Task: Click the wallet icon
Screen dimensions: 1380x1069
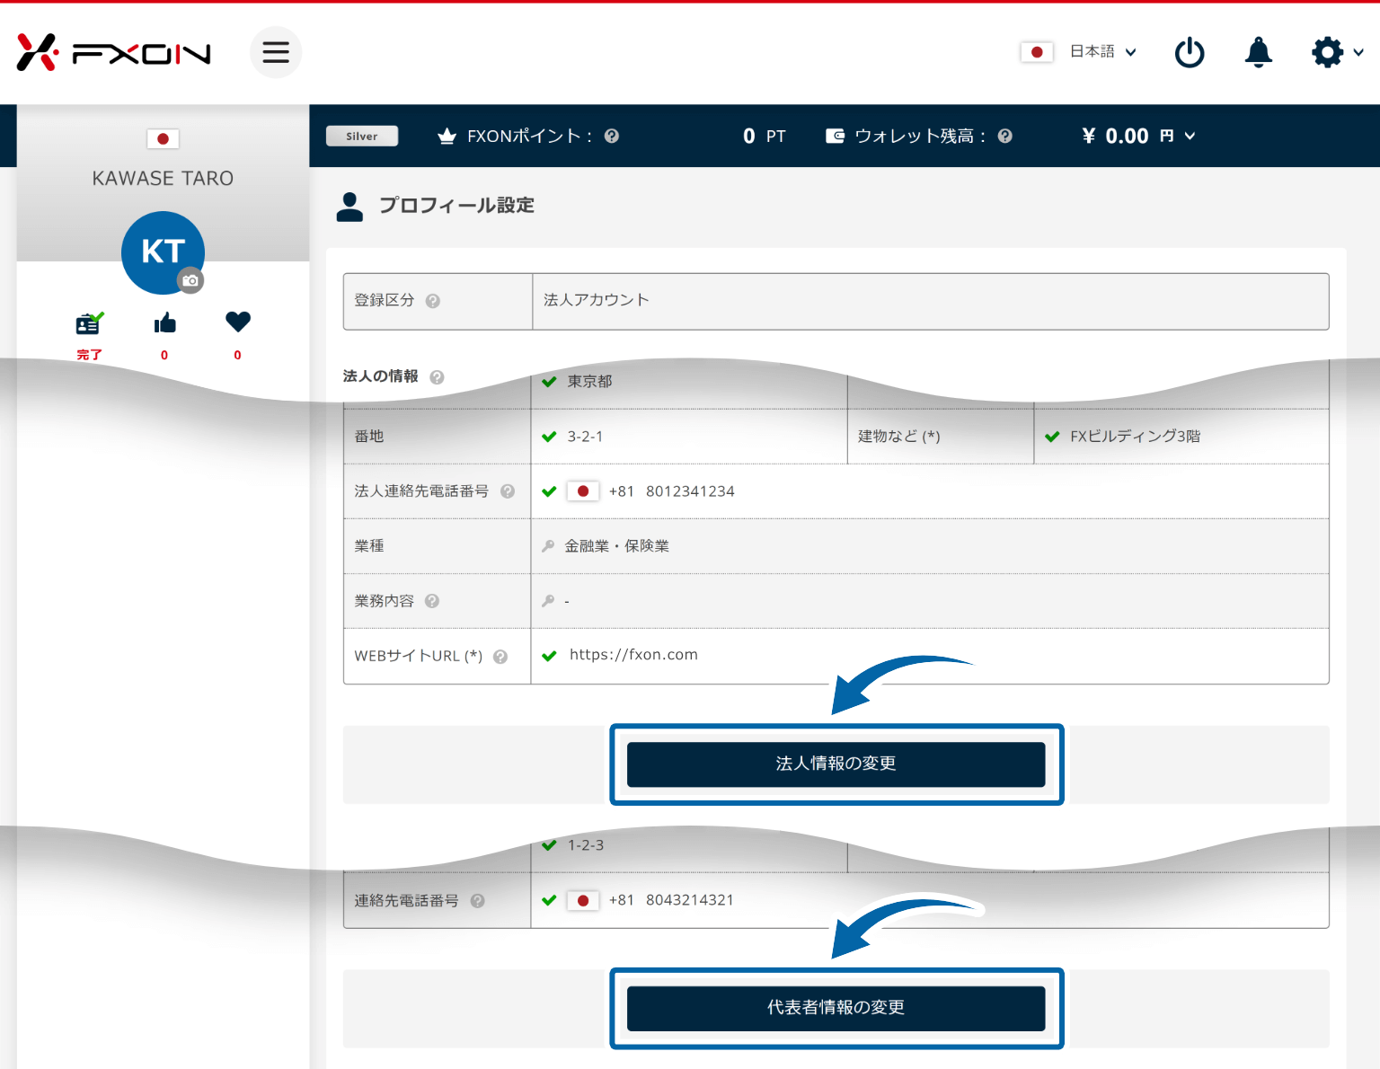Action: pos(836,136)
